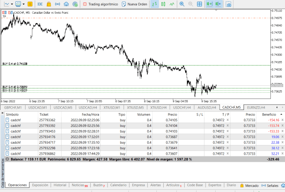Switch to the EURNZD,H4 chart tab

(256, 108)
